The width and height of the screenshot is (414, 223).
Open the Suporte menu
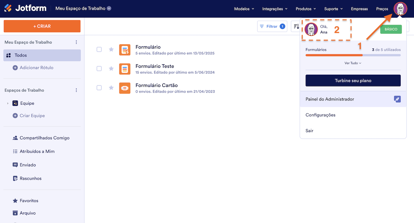coord(333,9)
